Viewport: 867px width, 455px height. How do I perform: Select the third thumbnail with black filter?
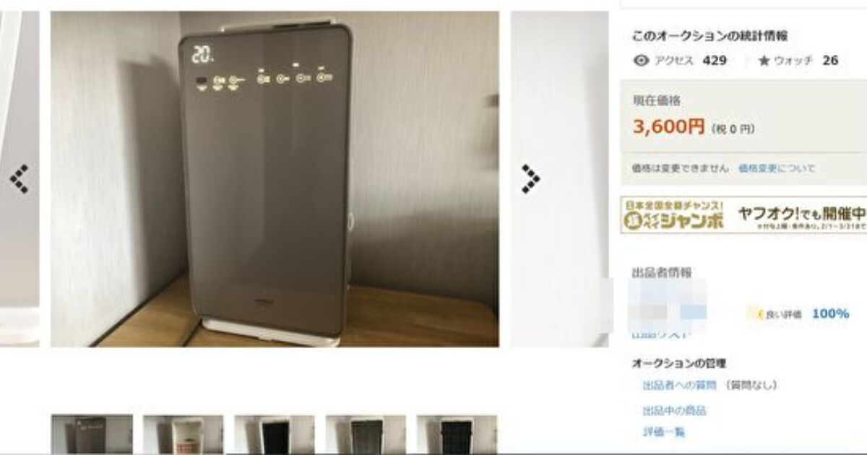tap(275, 434)
